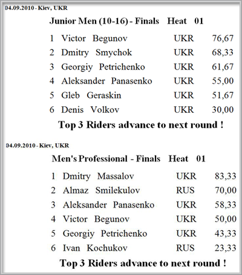Screen dimensions: 242x275
Task: Click Dmitry Smychok's name
Action: (97, 53)
